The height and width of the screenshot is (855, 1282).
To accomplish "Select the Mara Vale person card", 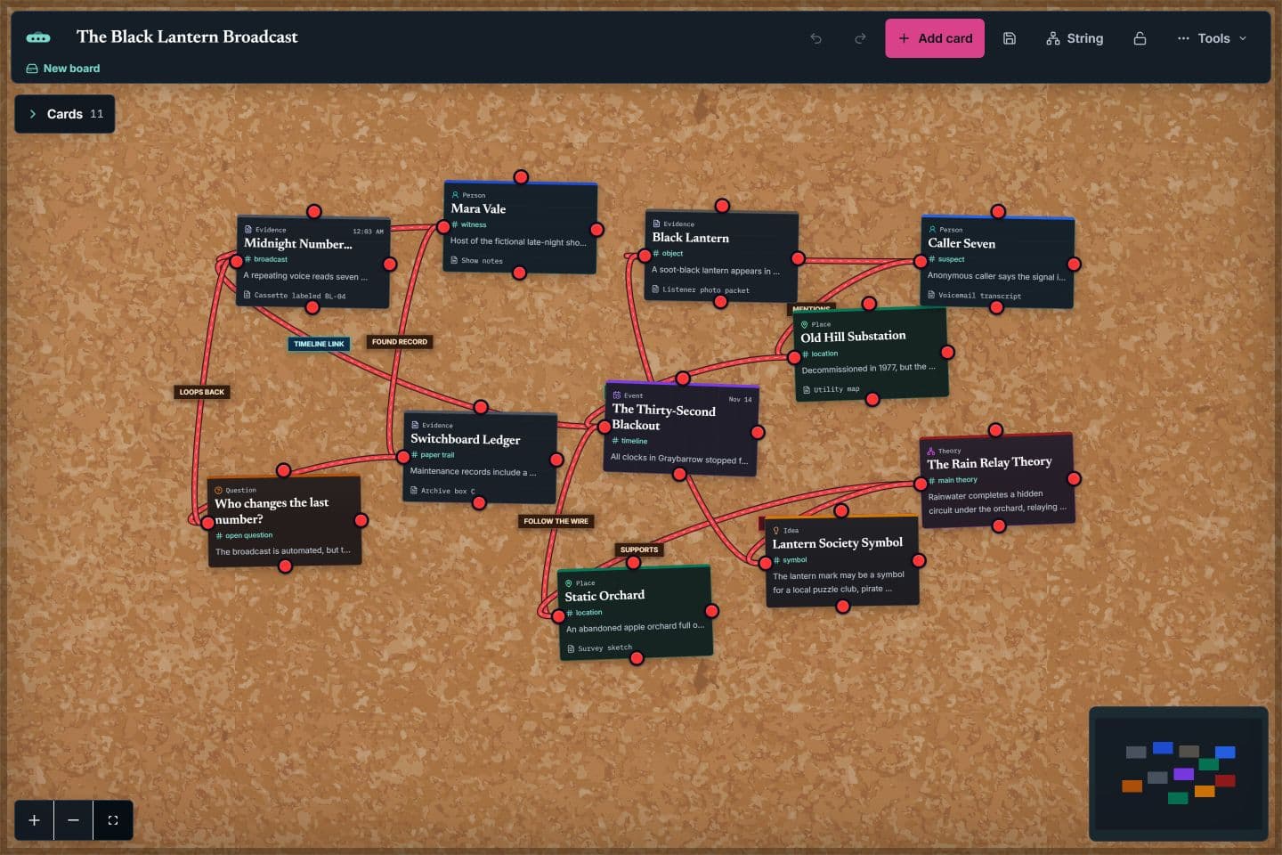I will (520, 227).
